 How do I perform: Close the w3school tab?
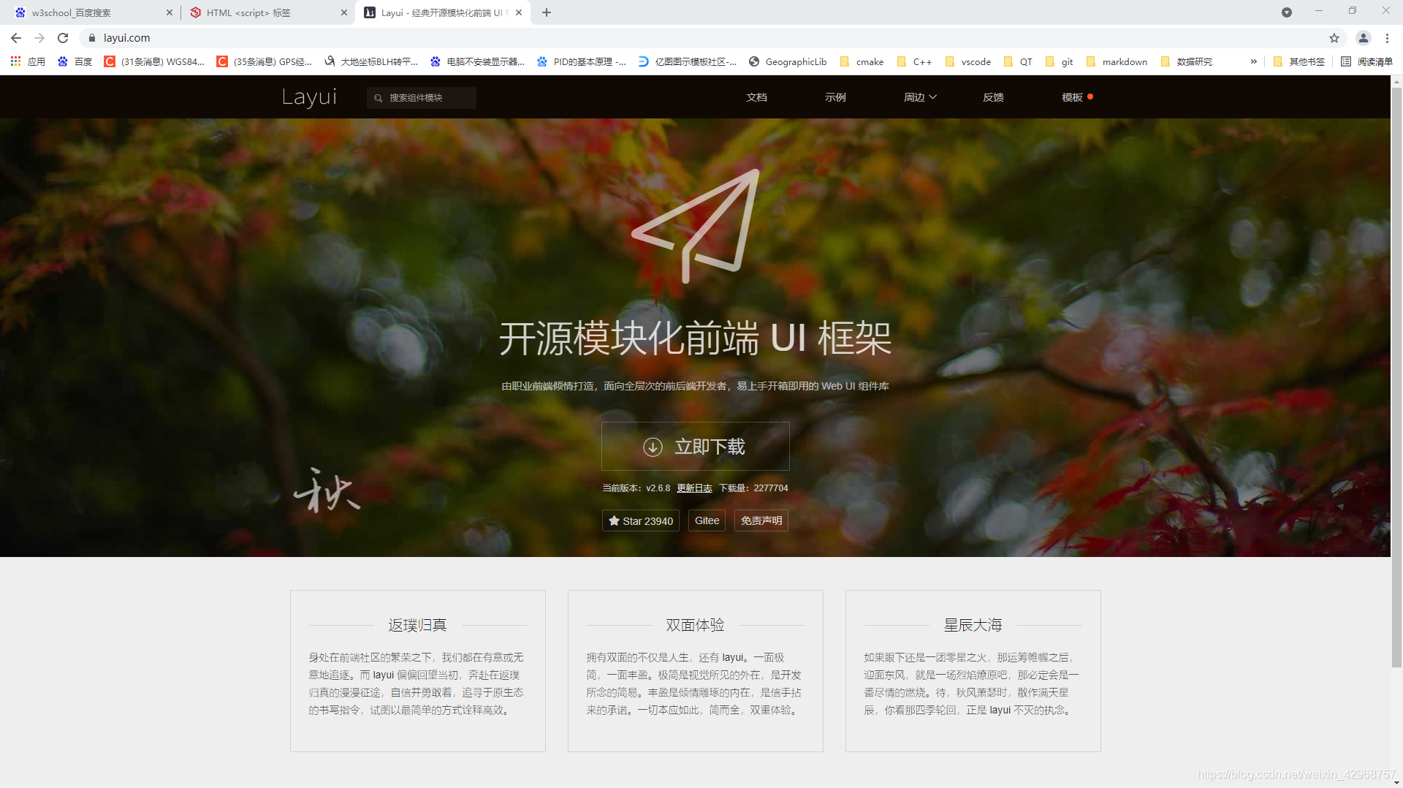pyautogui.click(x=170, y=12)
